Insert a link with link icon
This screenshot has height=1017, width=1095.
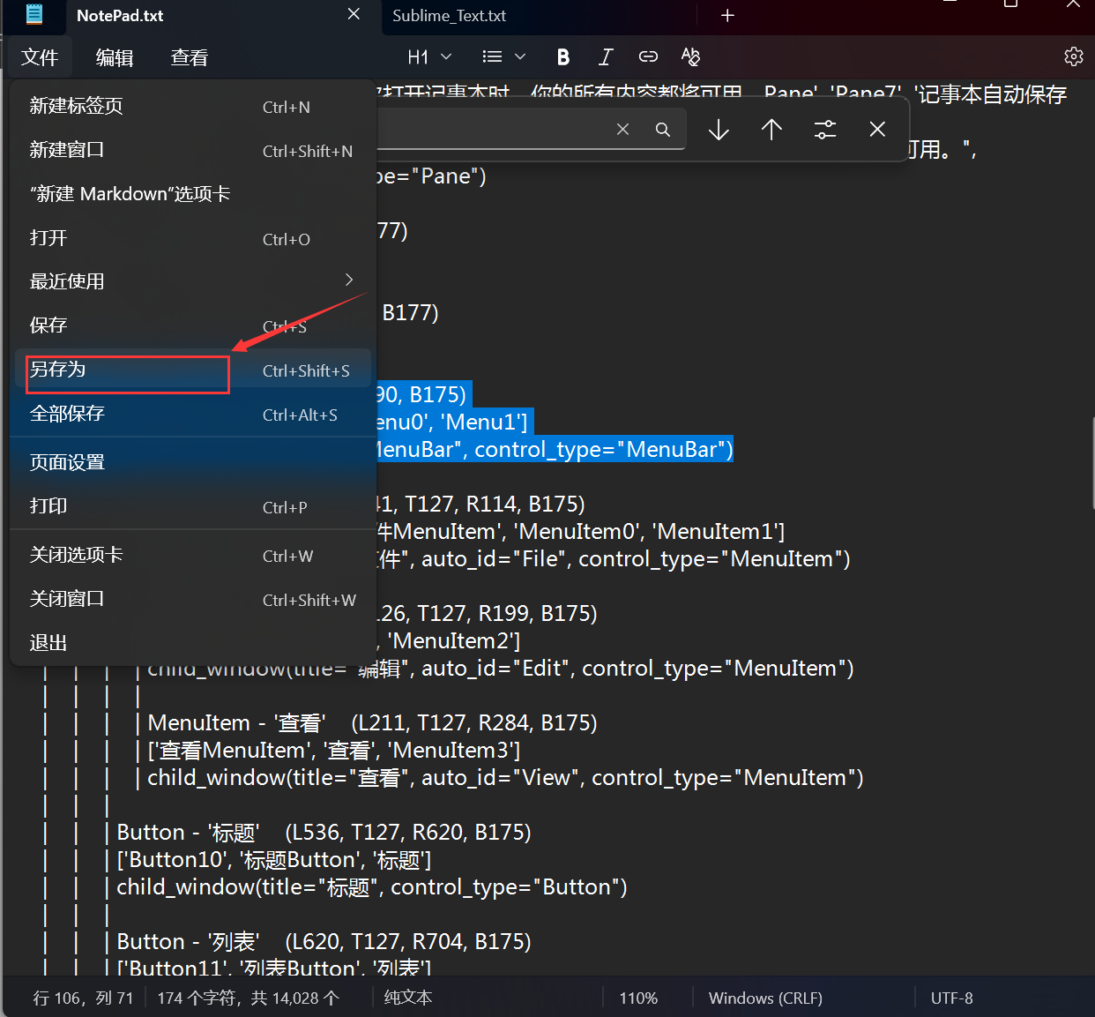pos(648,57)
